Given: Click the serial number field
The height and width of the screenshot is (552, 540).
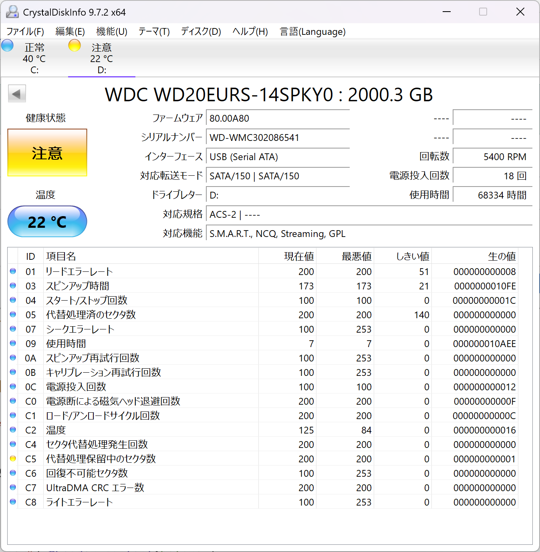Looking at the screenshot, I should coord(278,138).
